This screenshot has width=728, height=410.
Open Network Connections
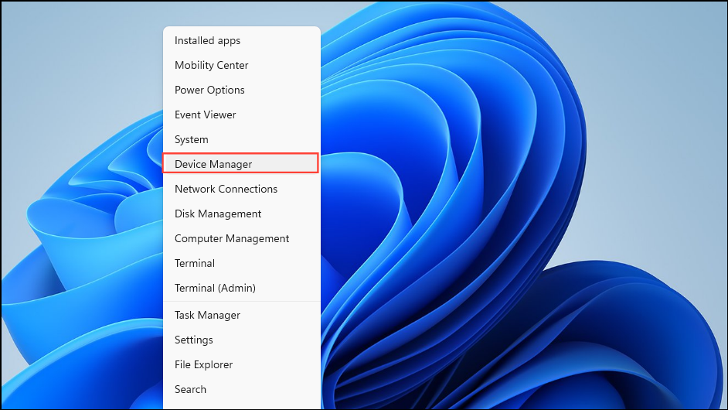click(x=241, y=189)
